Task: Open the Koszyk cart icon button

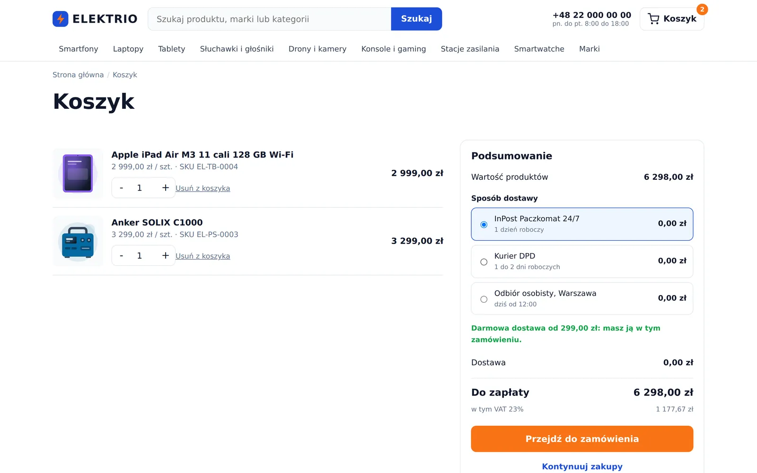Action: (x=672, y=19)
